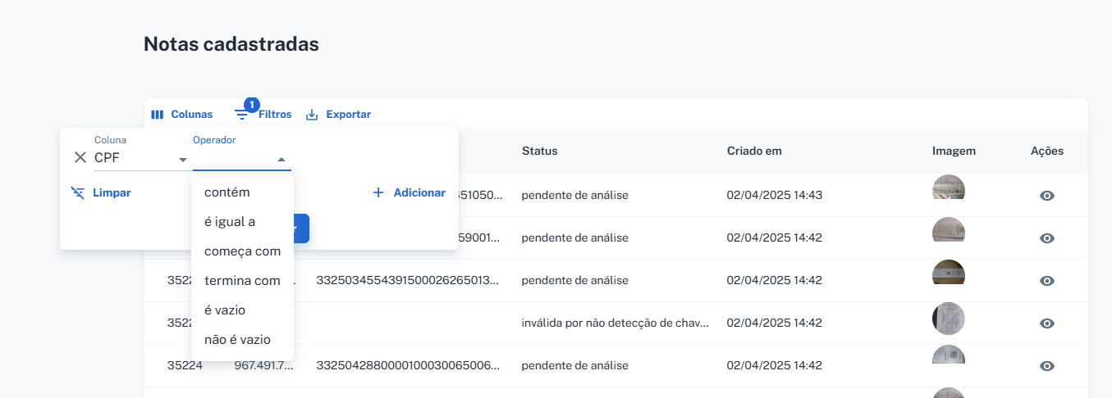The height and width of the screenshot is (398, 1112).
Task: Pick the 'é vazio' operator option
Action: 225,310
